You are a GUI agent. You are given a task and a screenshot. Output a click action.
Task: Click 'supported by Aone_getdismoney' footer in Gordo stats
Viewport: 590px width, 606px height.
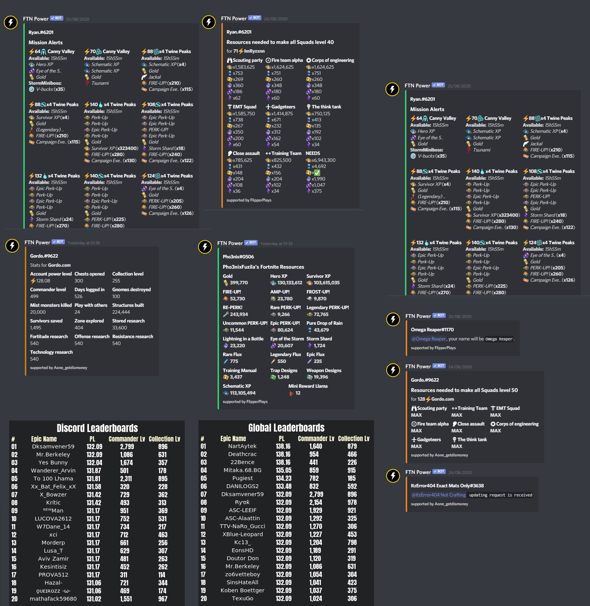click(59, 368)
